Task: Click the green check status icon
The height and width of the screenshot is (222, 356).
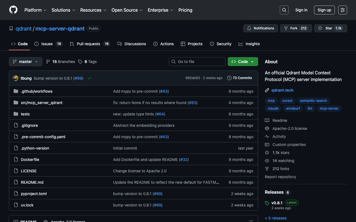Action: click(x=90, y=78)
